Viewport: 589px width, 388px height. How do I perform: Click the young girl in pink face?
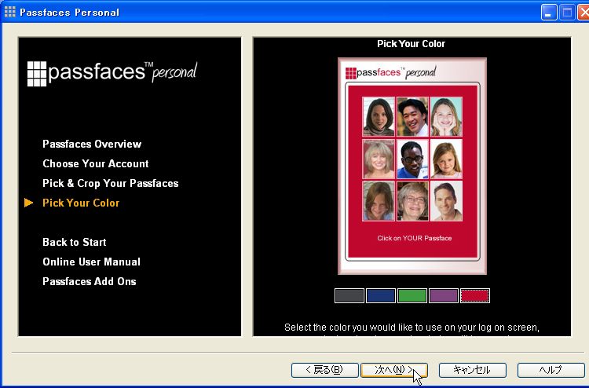click(446, 159)
